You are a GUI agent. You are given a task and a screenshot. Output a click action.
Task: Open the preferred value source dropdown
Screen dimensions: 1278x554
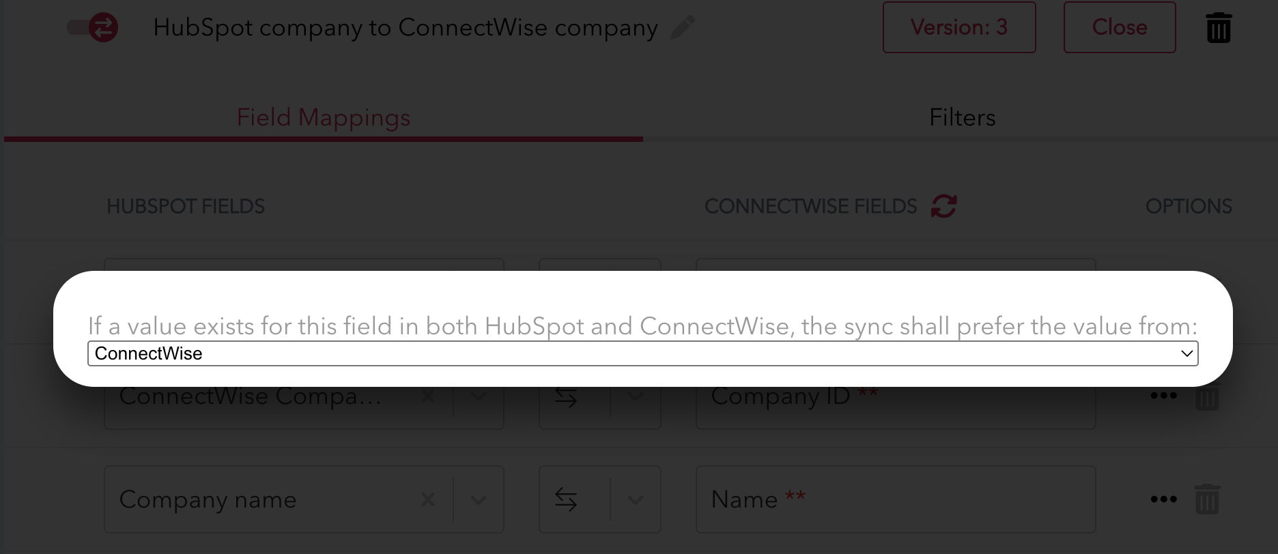[x=642, y=353]
